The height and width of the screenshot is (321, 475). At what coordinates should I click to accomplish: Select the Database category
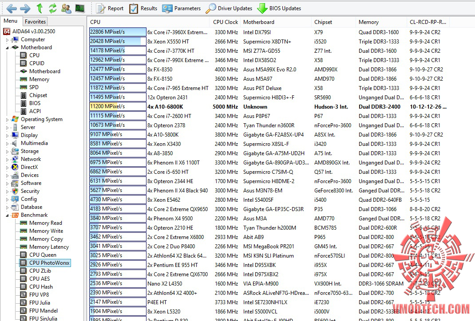32,207
